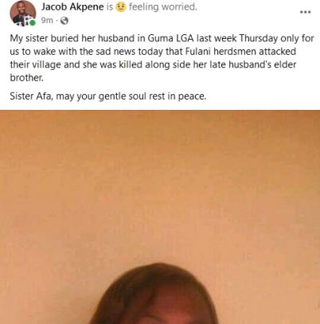
Task: Open Jacob Akpene's profile picture
Action: point(23,14)
